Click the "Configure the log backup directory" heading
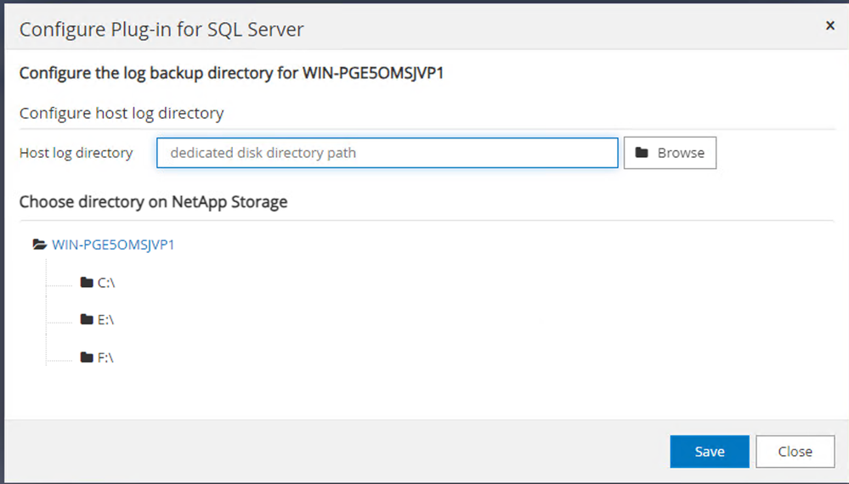 232,72
